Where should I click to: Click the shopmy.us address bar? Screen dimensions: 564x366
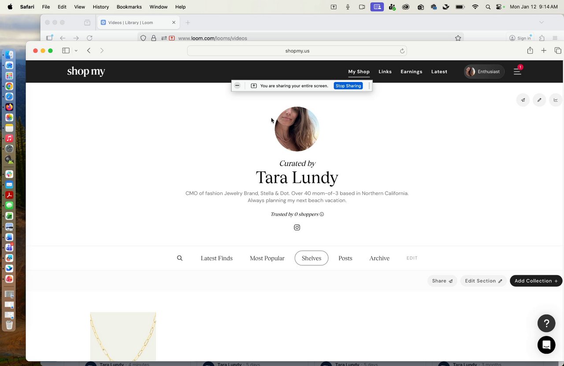click(x=297, y=51)
